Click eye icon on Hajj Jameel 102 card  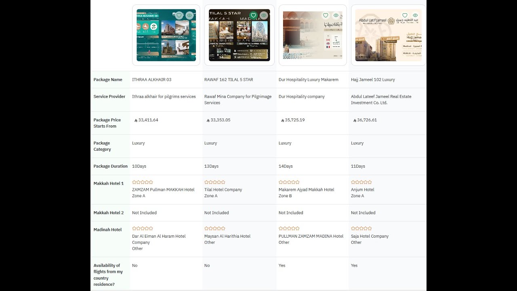(x=415, y=15)
